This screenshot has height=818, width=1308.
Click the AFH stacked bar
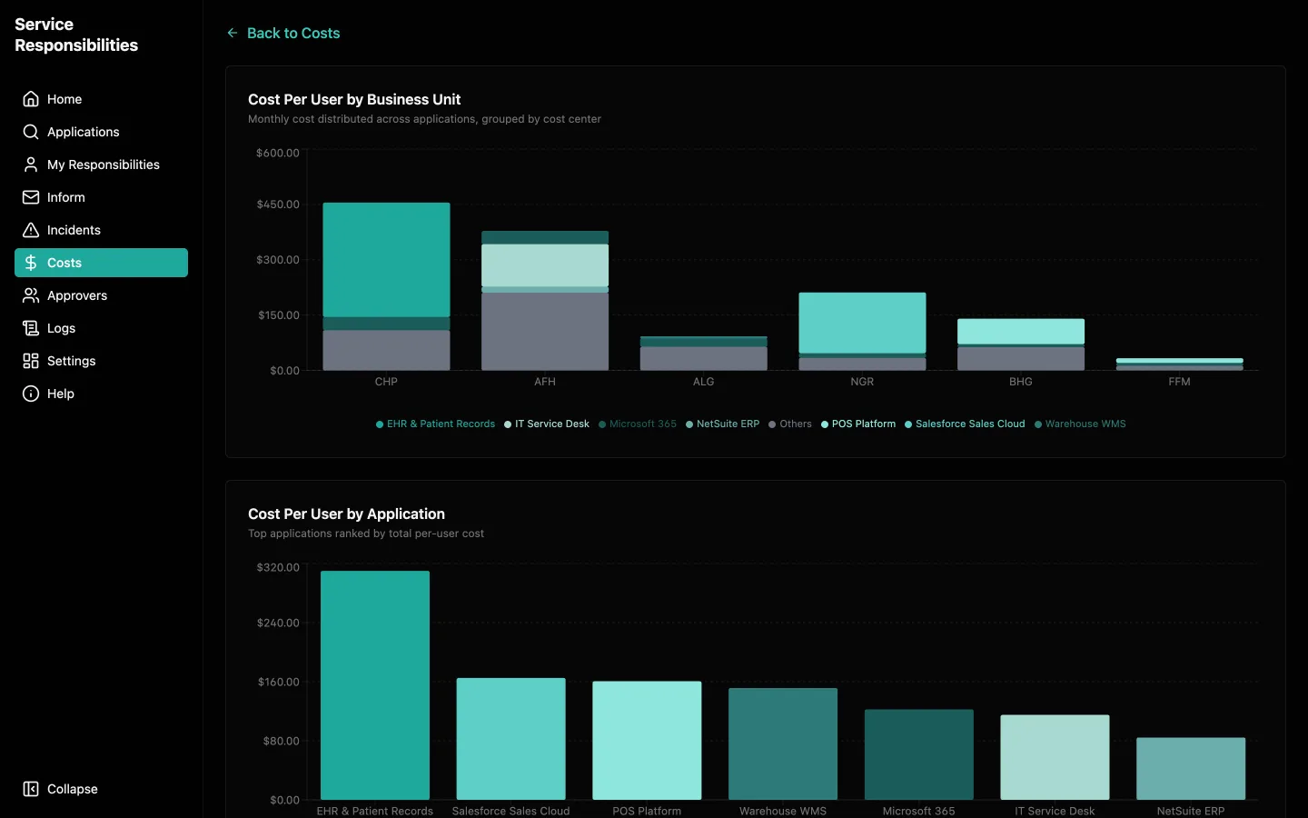coord(545,301)
